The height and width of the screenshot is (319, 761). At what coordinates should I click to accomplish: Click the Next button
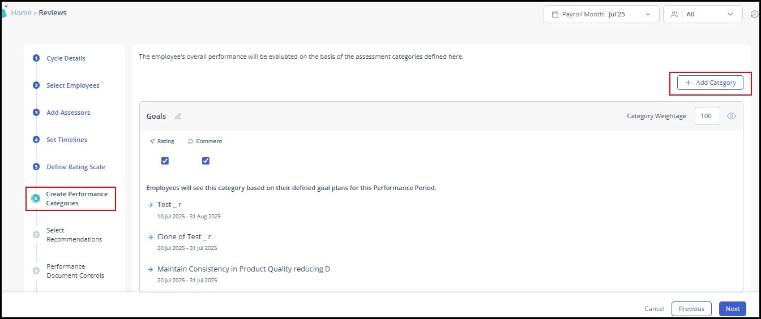pos(733,309)
